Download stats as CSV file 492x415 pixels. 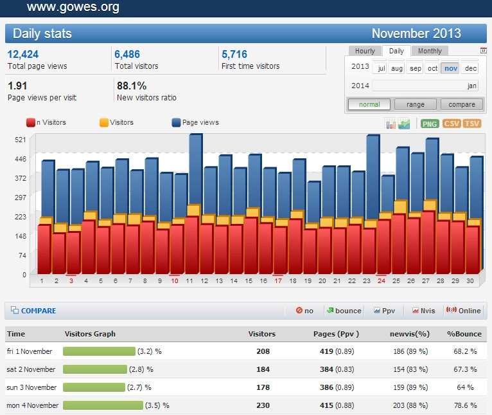click(452, 124)
